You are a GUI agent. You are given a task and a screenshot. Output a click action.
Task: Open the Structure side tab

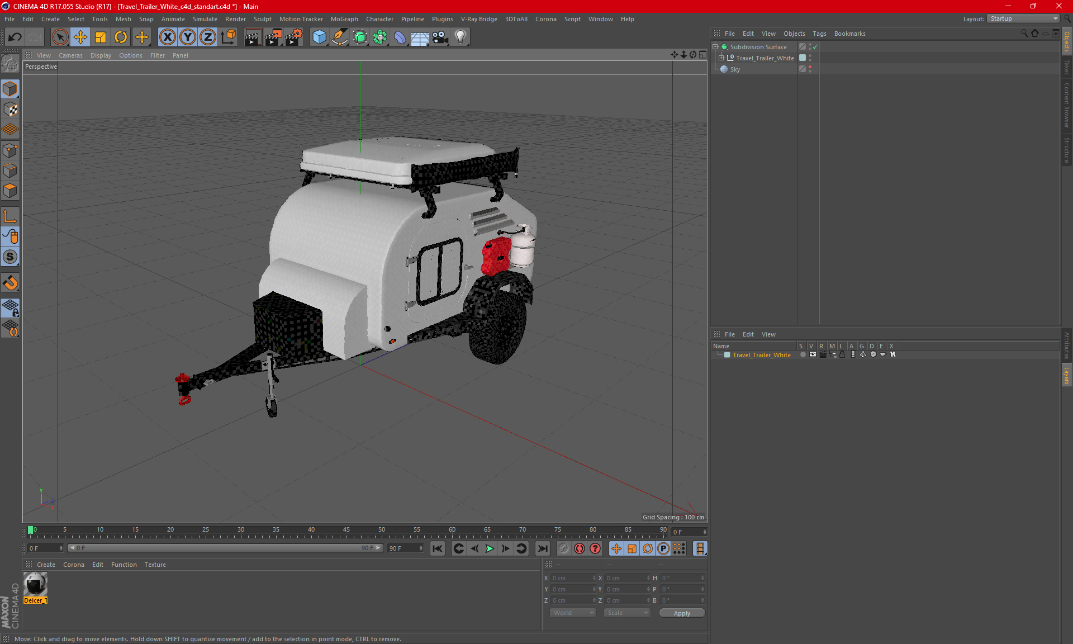(x=1066, y=150)
